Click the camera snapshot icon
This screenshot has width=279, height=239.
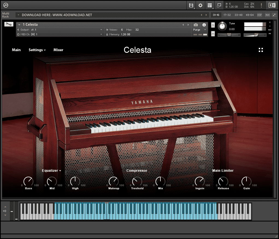(196, 25)
